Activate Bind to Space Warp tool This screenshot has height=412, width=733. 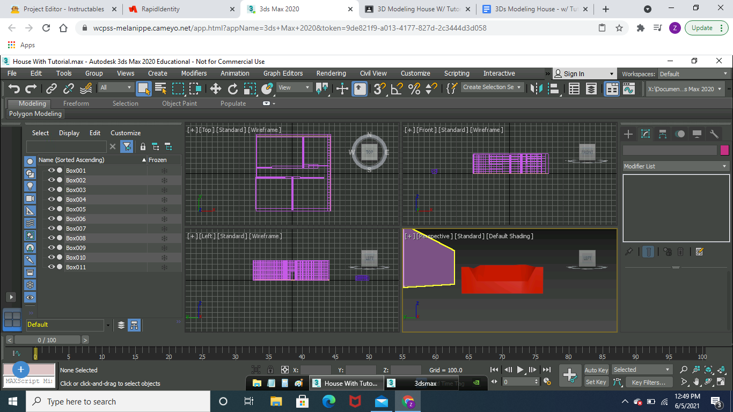86,89
